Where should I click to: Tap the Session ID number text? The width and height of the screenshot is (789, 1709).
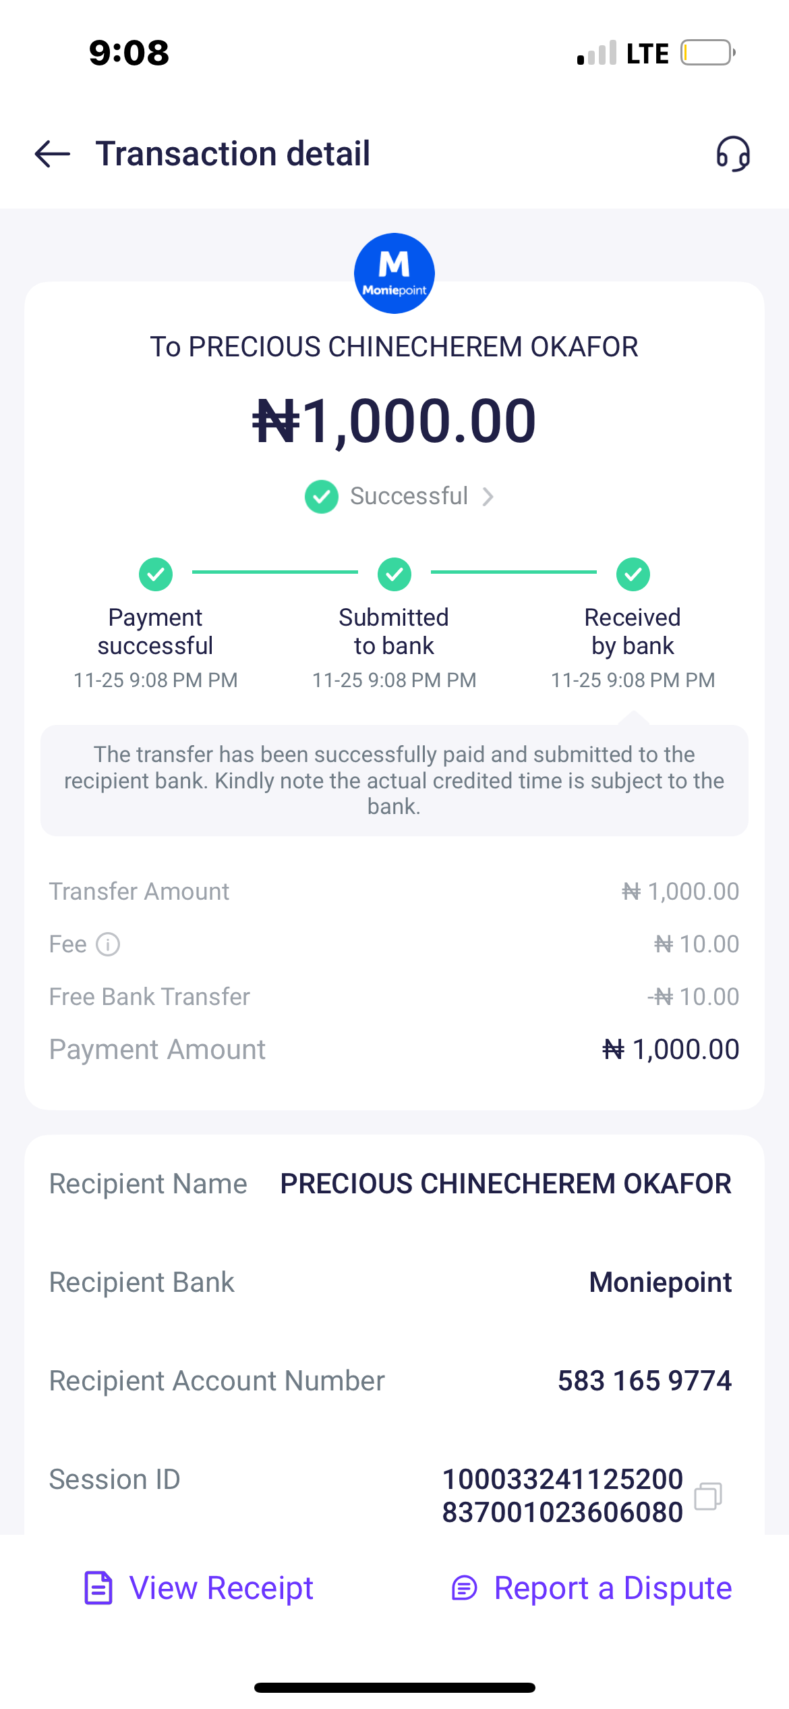point(562,1496)
